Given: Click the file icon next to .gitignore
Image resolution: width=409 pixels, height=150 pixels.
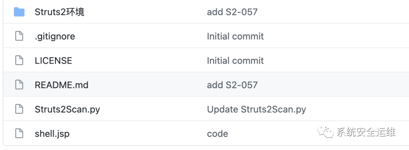Looking at the screenshot, I should coord(19,36).
